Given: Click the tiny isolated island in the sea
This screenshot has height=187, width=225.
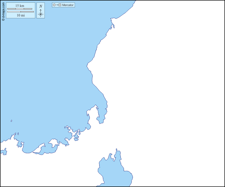Looking at the screenshot, I should [x=12, y=121].
